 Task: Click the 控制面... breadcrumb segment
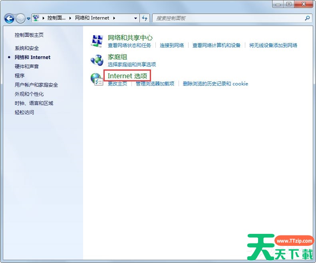tap(56, 18)
